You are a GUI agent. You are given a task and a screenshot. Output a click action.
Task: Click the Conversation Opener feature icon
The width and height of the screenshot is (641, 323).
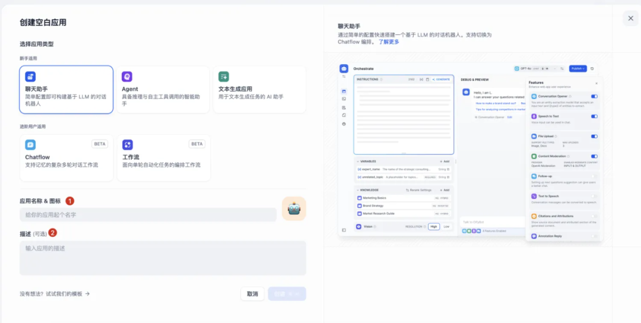[534, 97]
